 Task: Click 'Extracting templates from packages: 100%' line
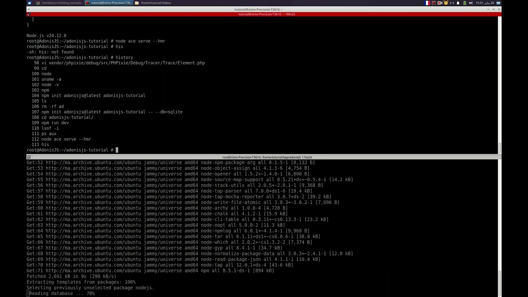pos(81,282)
